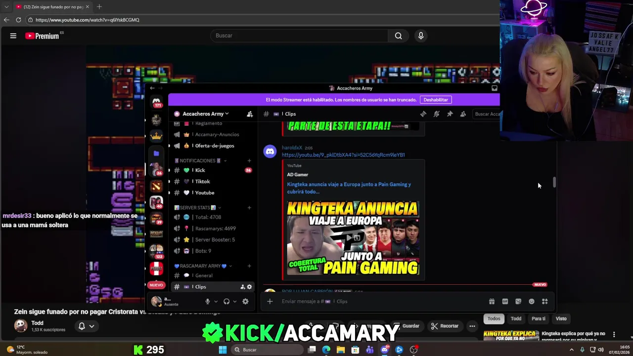Open YouTube hamburger guide menu

pos(13,36)
